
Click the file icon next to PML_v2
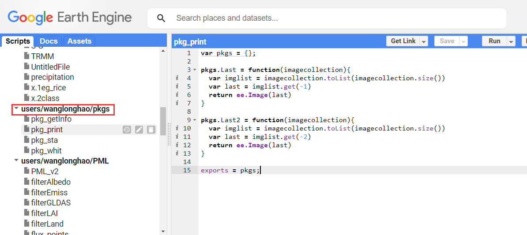coord(26,172)
